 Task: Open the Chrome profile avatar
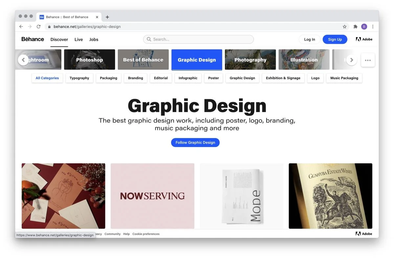point(364,27)
